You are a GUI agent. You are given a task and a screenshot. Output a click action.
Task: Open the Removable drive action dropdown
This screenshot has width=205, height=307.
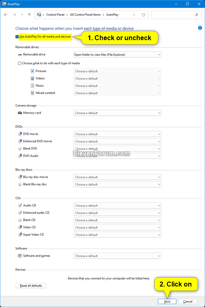[x=117, y=55]
